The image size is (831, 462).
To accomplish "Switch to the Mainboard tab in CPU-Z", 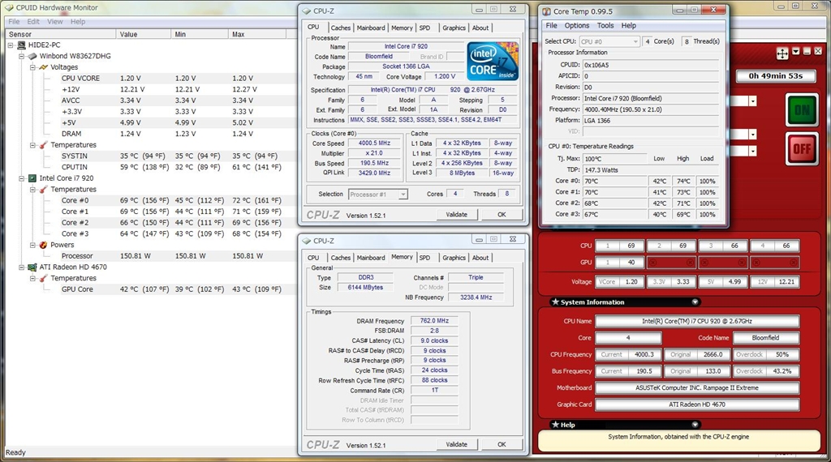I will 371,28.
